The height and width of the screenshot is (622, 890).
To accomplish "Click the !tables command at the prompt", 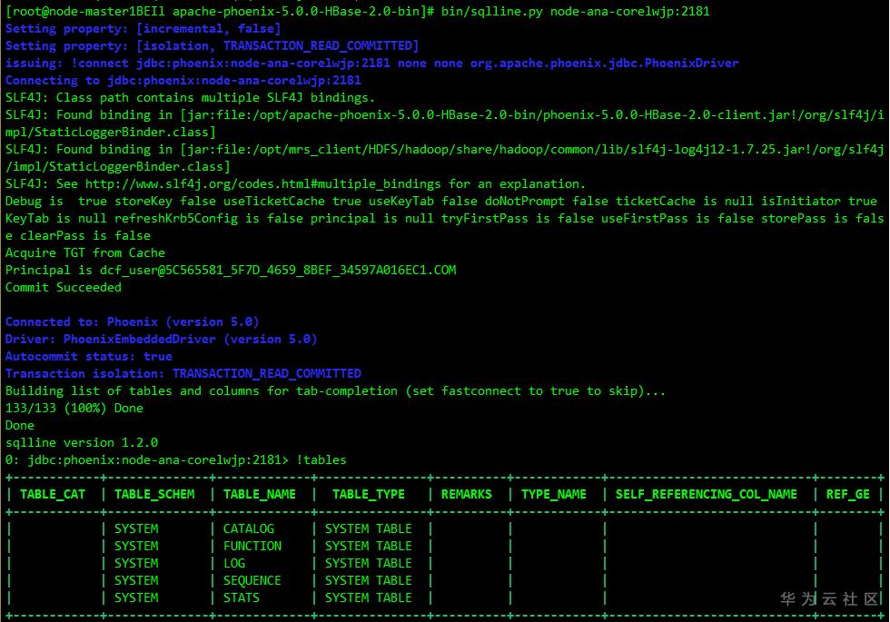I will (x=321, y=459).
